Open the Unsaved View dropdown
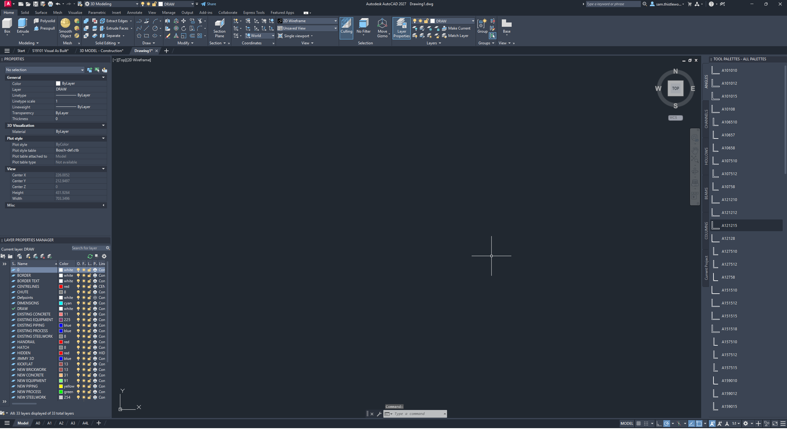The height and width of the screenshot is (442, 787). [307, 28]
